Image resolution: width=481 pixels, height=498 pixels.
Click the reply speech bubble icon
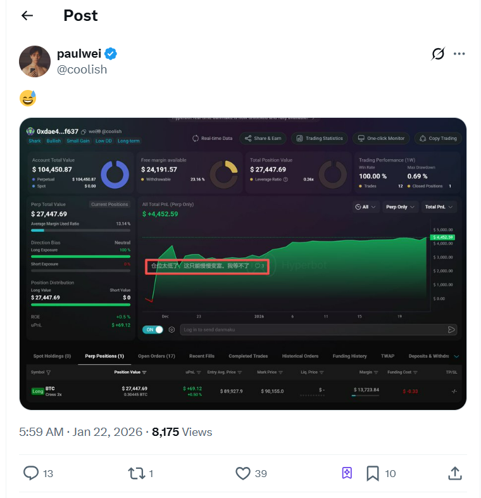coord(31,473)
